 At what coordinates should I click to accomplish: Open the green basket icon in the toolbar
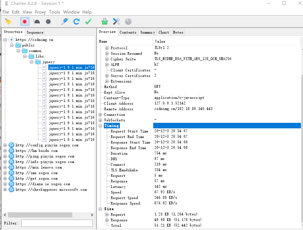(x=105, y=22)
